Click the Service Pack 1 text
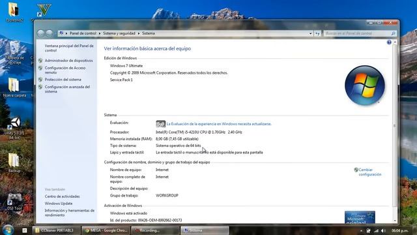The height and width of the screenshot is (235, 417). tap(121, 80)
